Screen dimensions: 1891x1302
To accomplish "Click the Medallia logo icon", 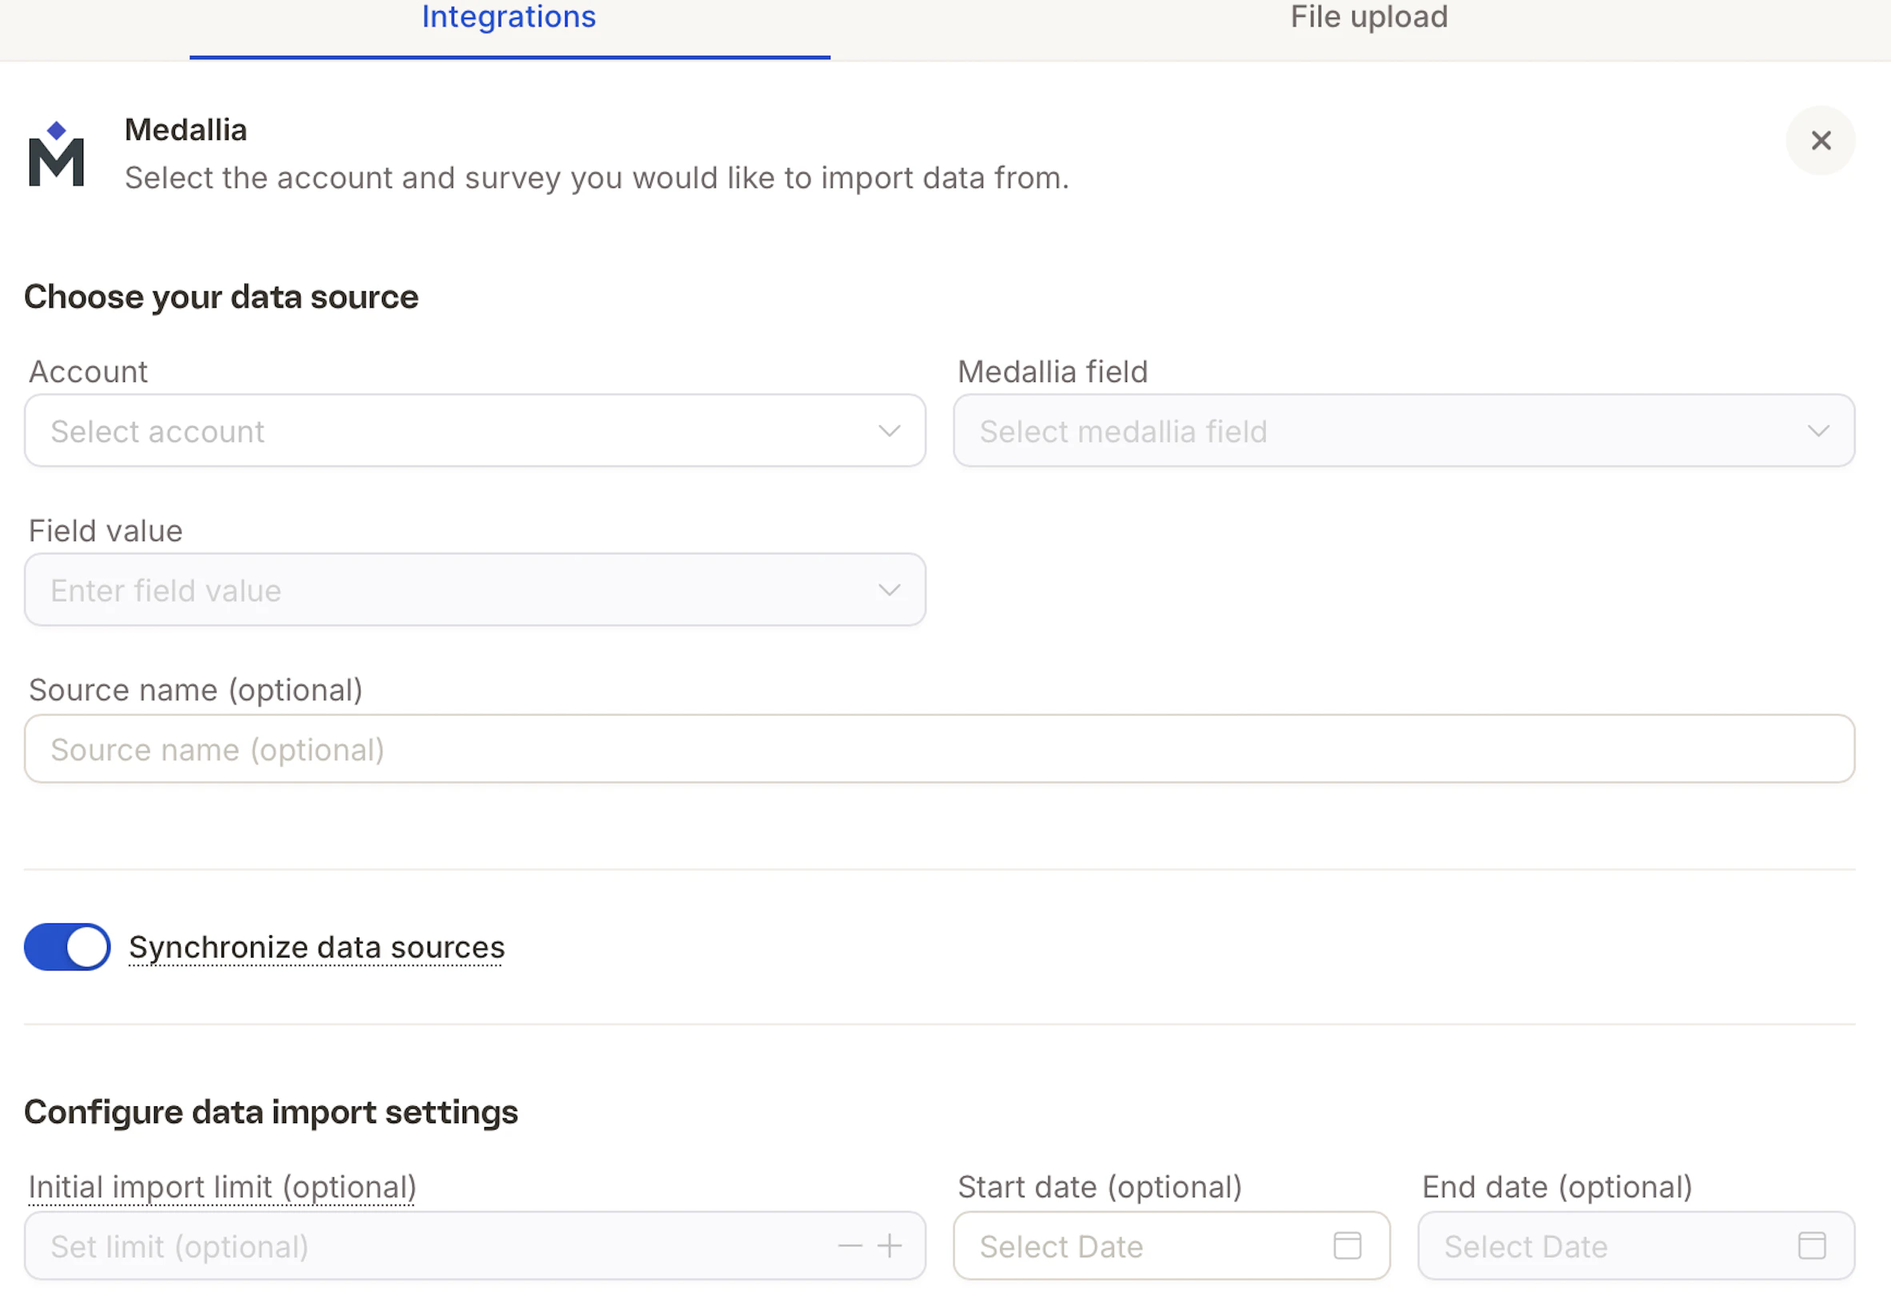I will coord(56,154).
